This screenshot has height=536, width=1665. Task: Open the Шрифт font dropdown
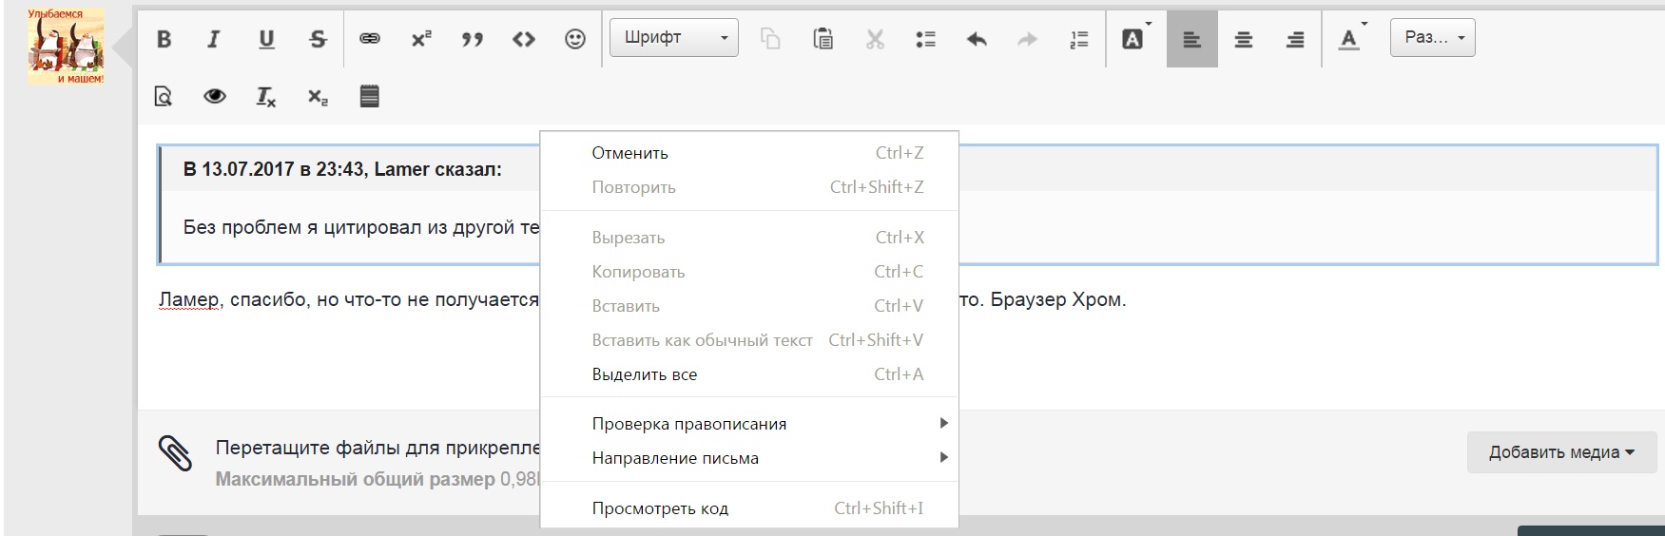click(x=673, y=38)
